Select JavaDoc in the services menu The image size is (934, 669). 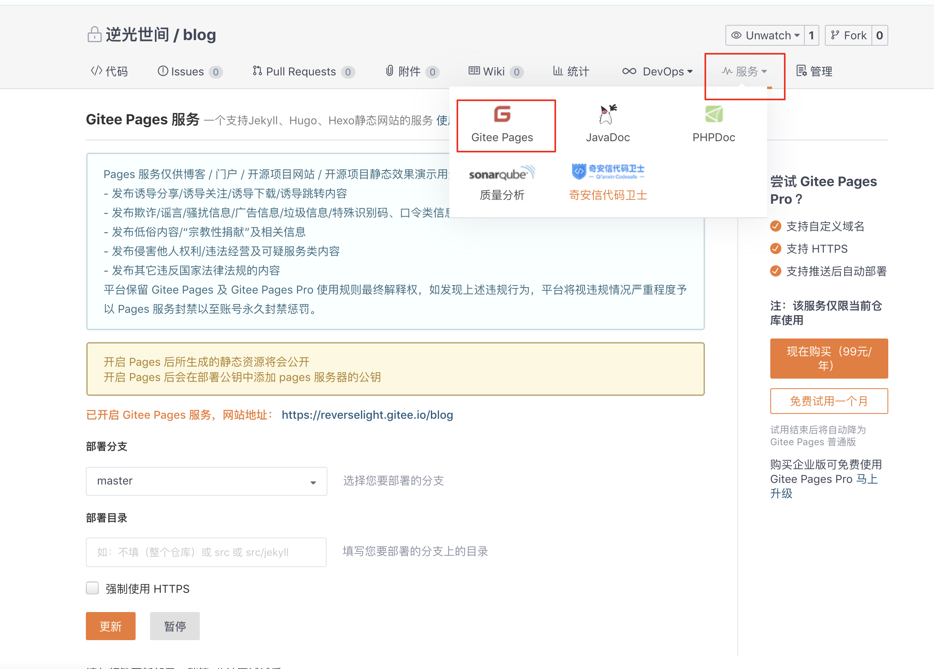608,138
